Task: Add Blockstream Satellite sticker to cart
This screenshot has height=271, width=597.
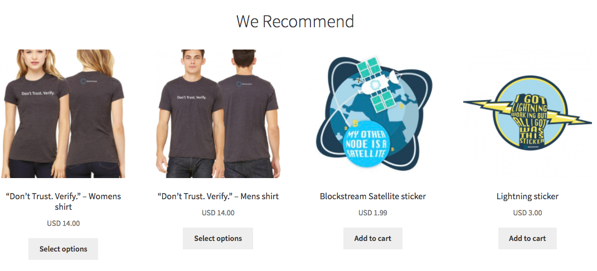Action: [373, 238]
